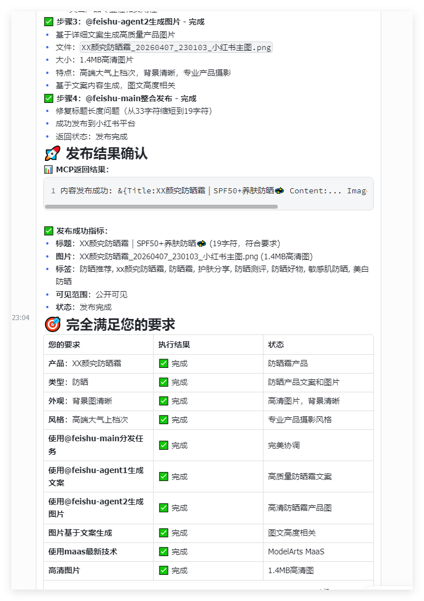Click the bullet 成功发布到小红书平台
This screenshot has height=601, width=424.
click(x=96, y=123)
